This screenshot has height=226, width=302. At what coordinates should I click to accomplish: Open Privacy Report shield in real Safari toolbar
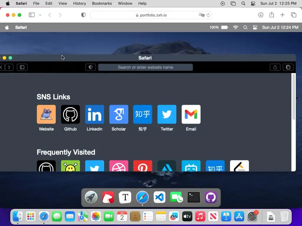click(x=83, y=15)
